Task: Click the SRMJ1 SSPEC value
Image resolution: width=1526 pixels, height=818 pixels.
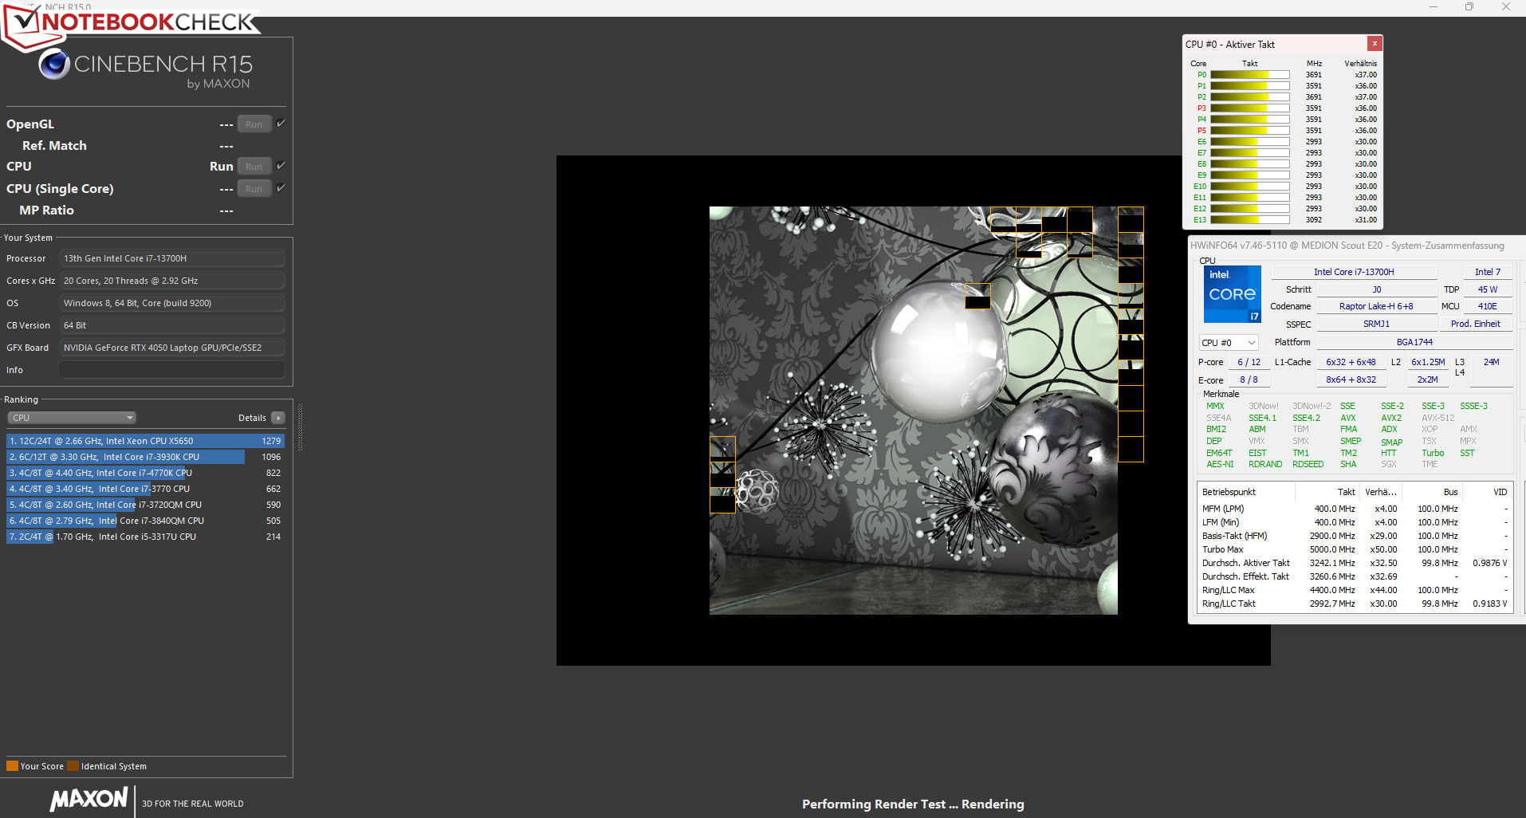Action: pyautogui.click(x=1376, y=324)
